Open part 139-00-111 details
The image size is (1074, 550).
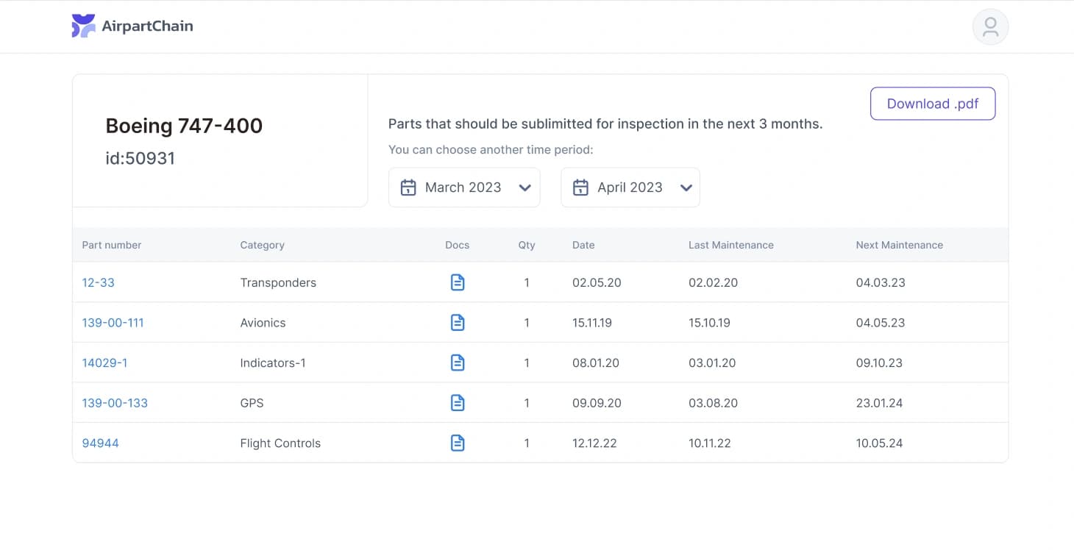[x=113, y=322]
